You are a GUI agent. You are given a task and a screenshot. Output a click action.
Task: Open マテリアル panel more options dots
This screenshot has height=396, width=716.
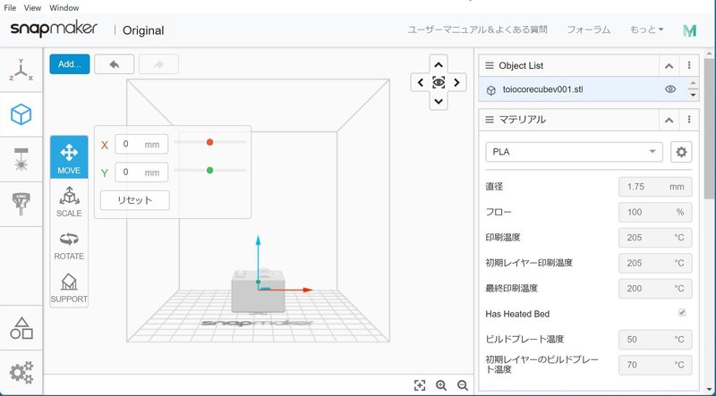(689, 120)
